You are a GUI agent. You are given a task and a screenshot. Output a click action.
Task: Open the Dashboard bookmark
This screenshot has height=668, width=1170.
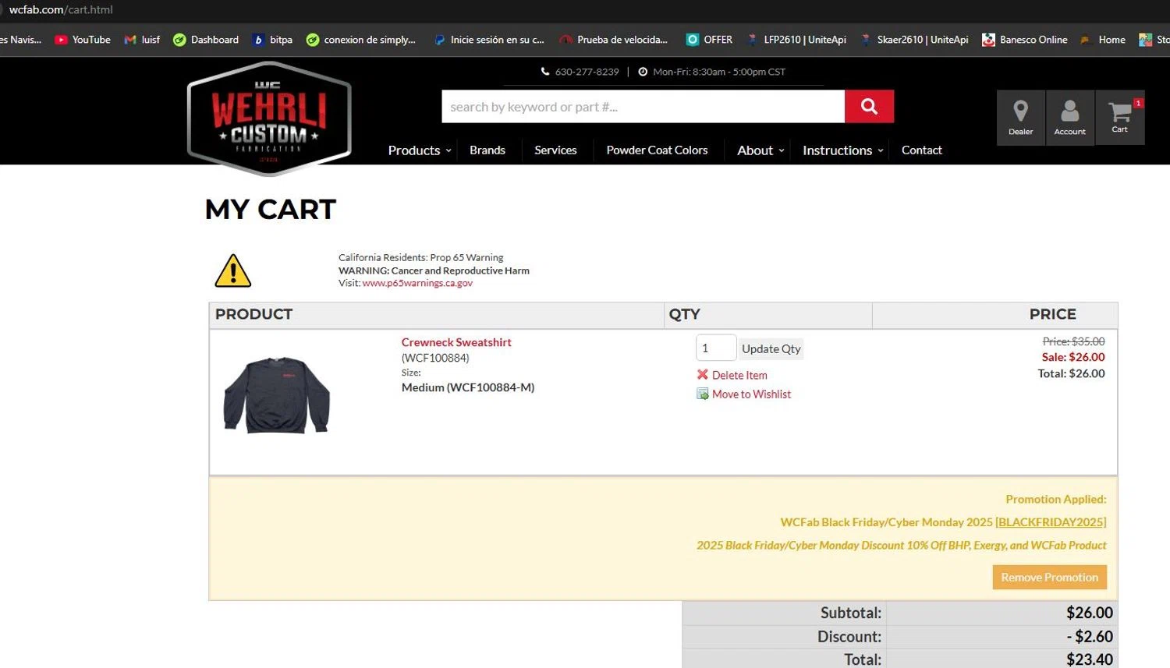[x=206, y=40]
